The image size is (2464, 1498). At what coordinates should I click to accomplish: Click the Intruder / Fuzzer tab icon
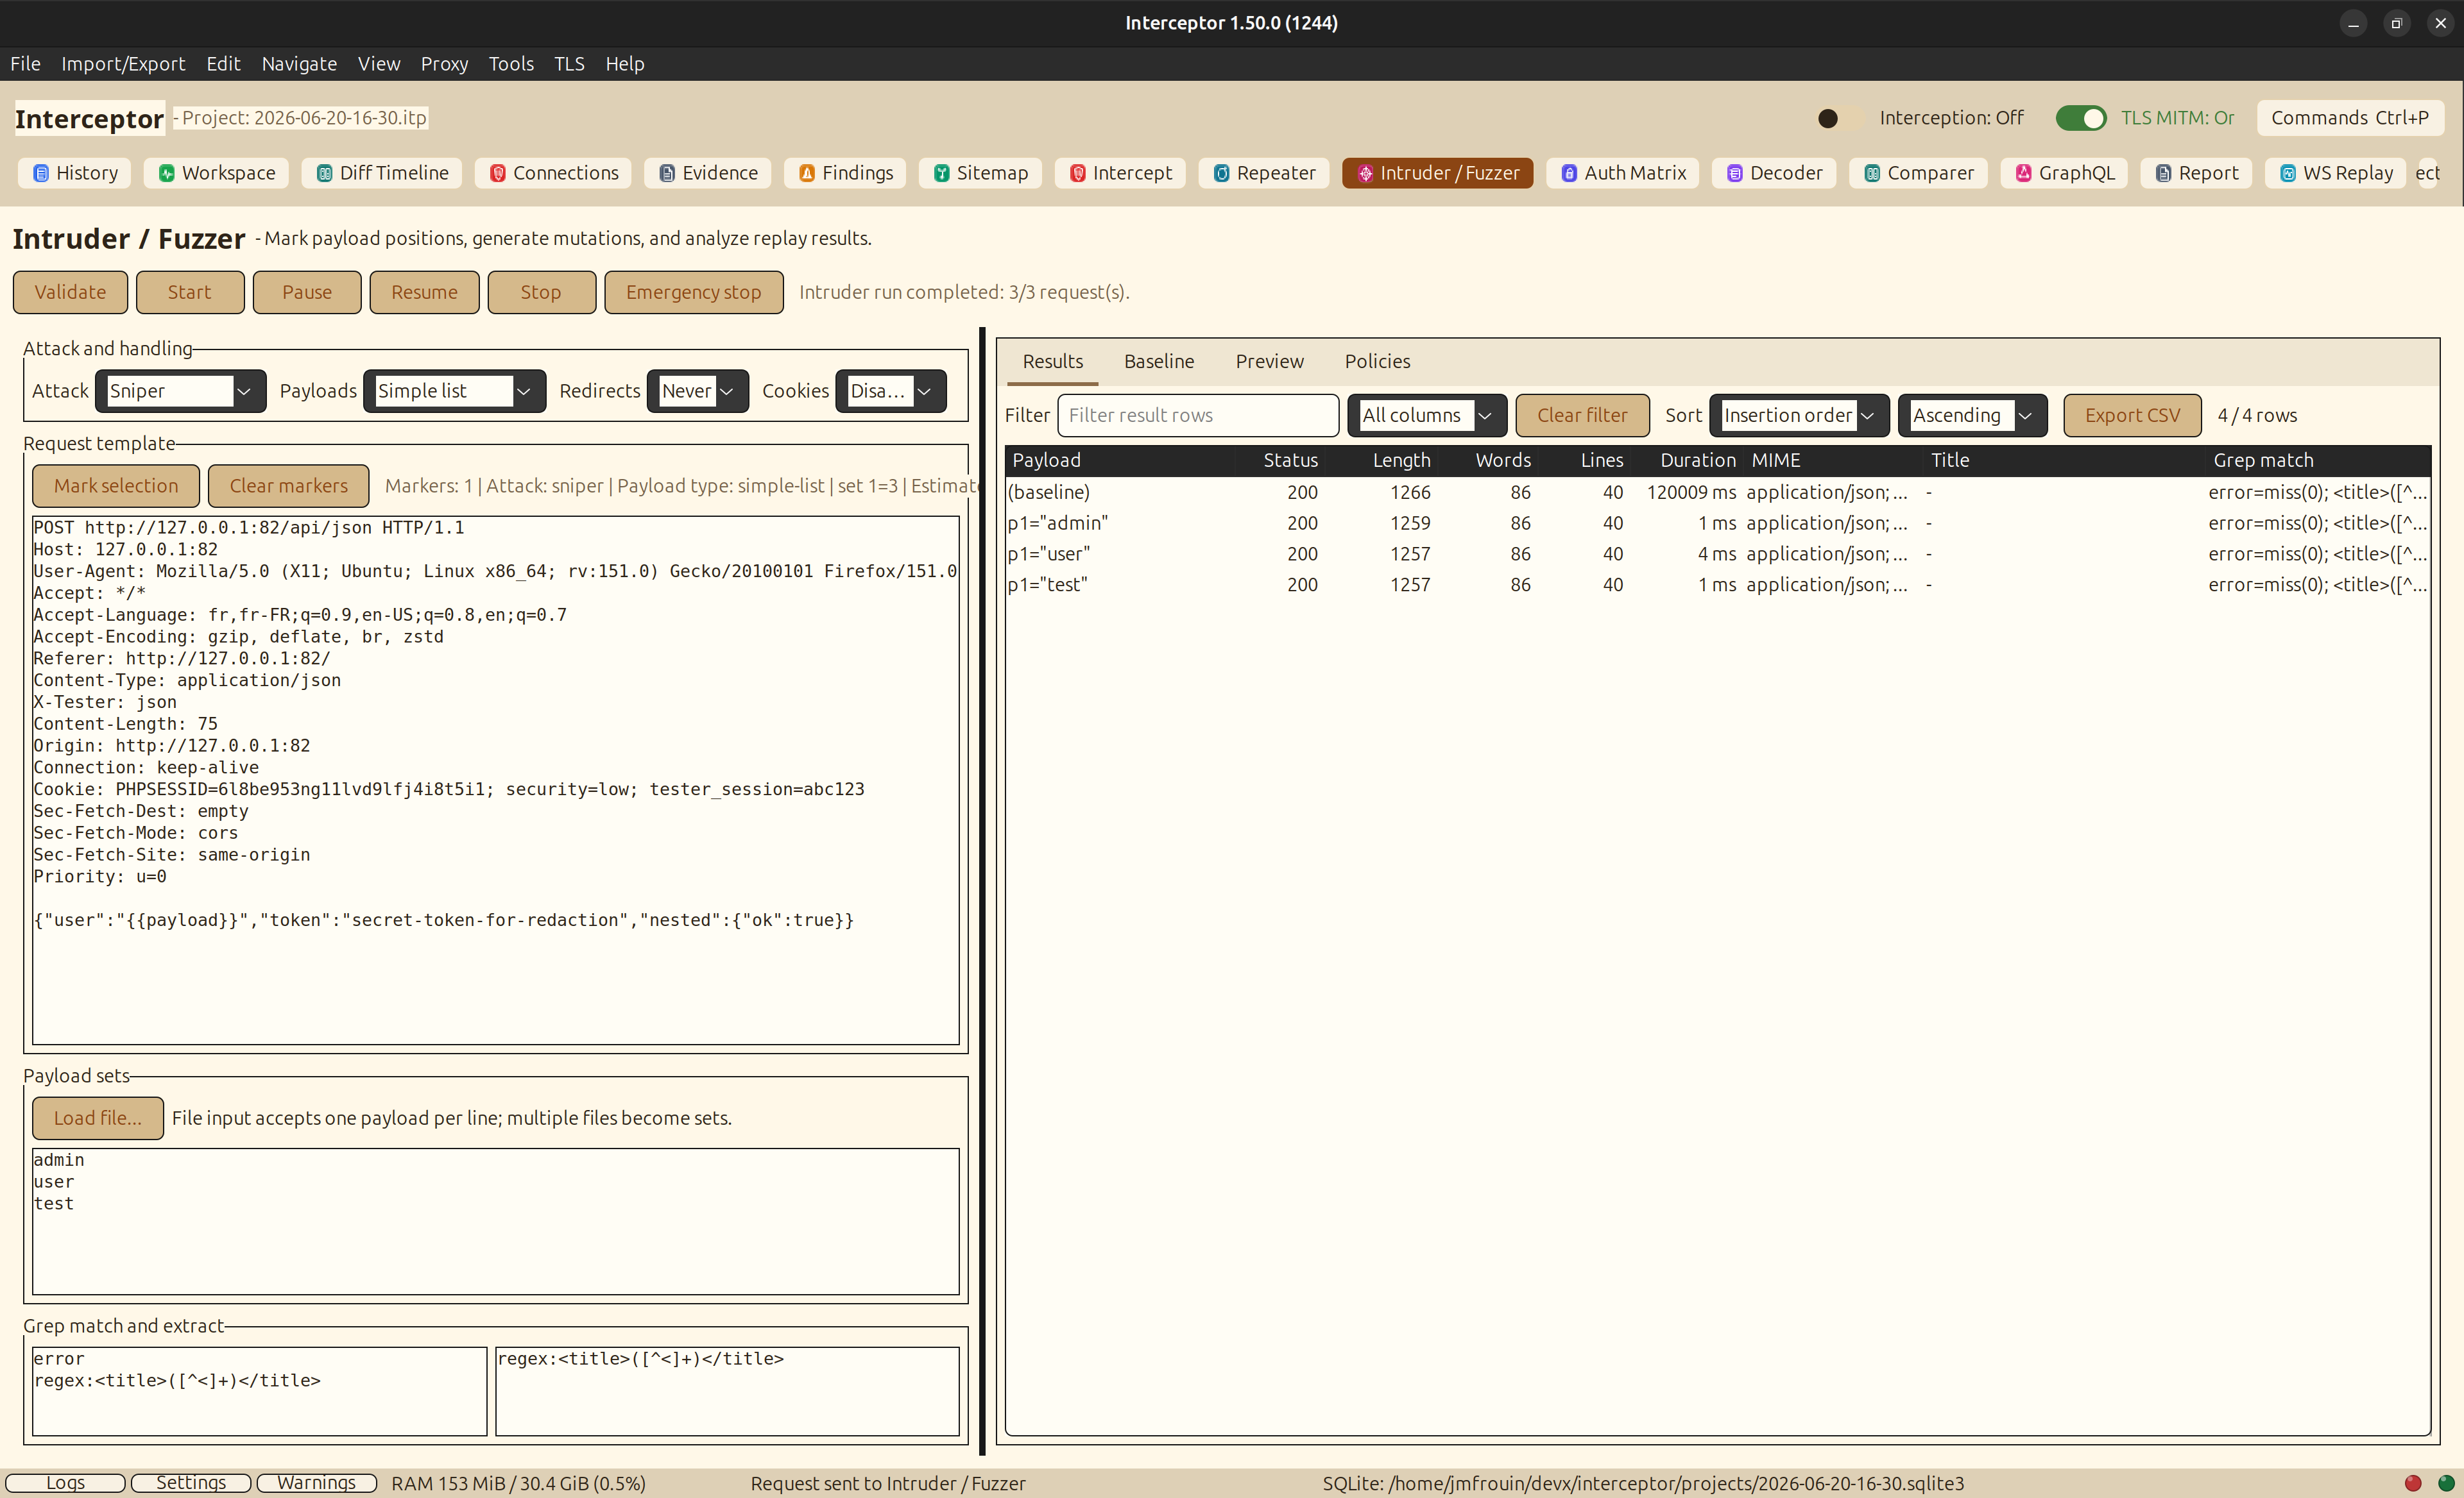point(1365,173)
